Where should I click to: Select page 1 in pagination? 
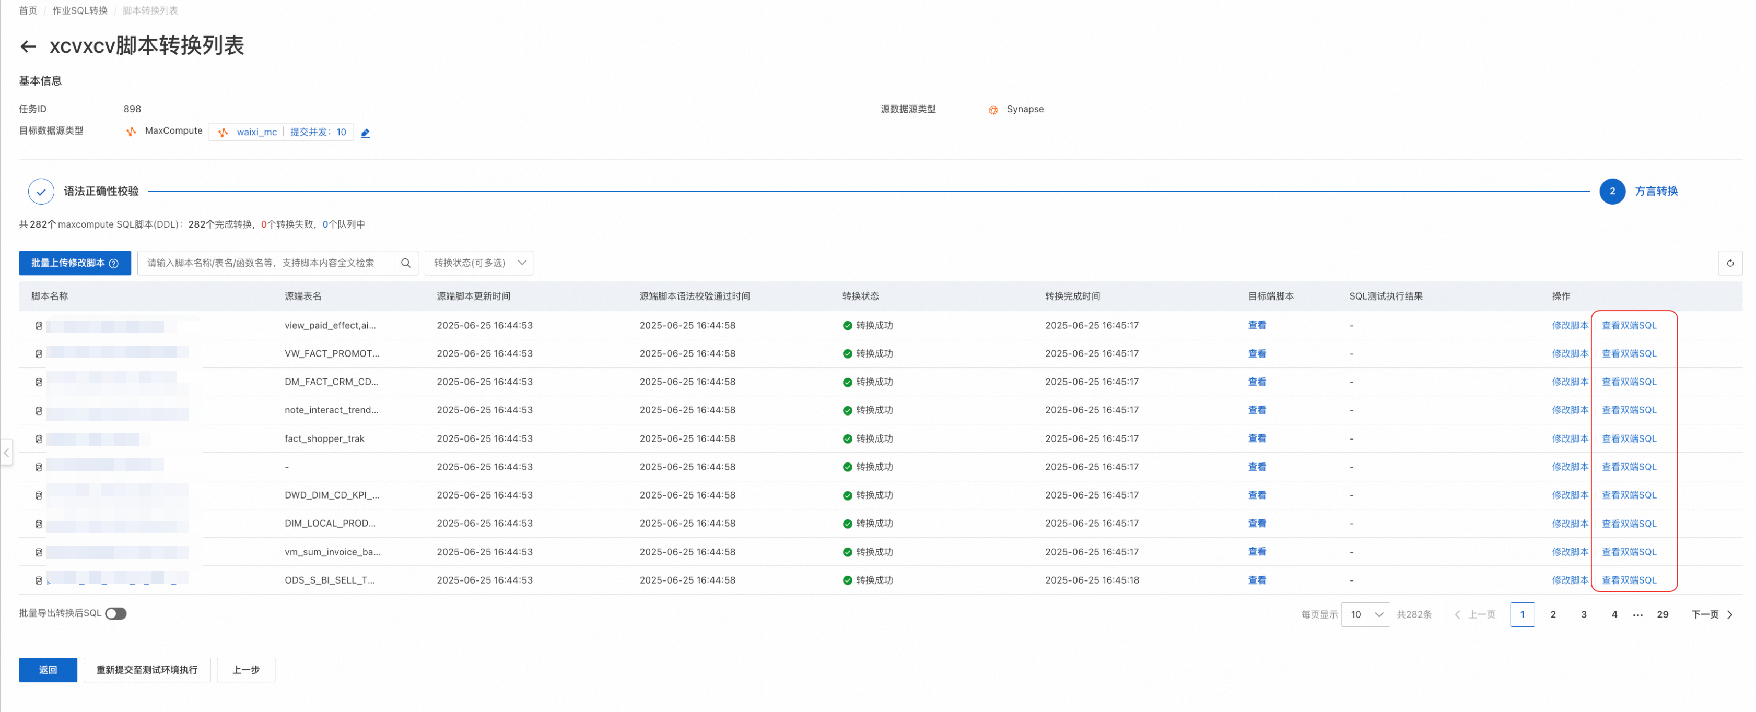click(x=1522, y=614)
